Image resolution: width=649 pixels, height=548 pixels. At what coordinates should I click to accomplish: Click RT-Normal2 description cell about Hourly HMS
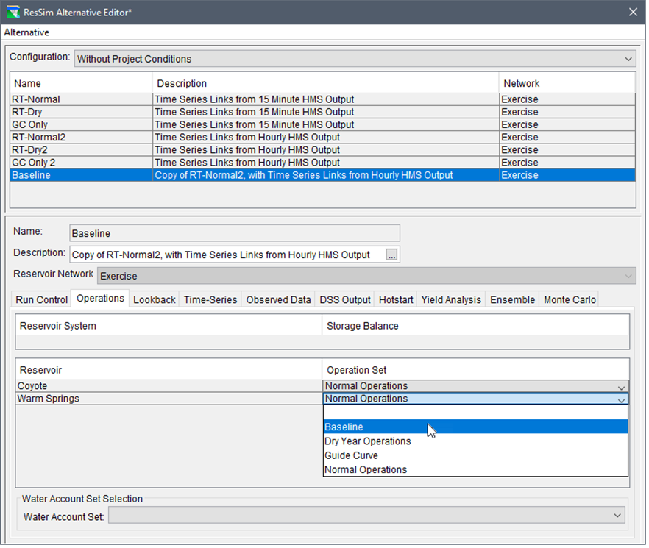(x=327, y=138)
